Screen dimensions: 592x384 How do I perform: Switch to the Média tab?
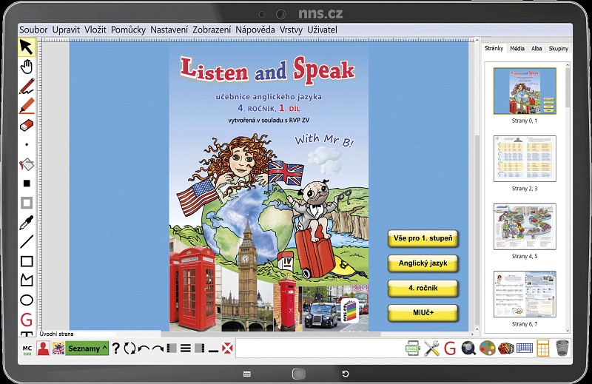click(x=517, y=48)
